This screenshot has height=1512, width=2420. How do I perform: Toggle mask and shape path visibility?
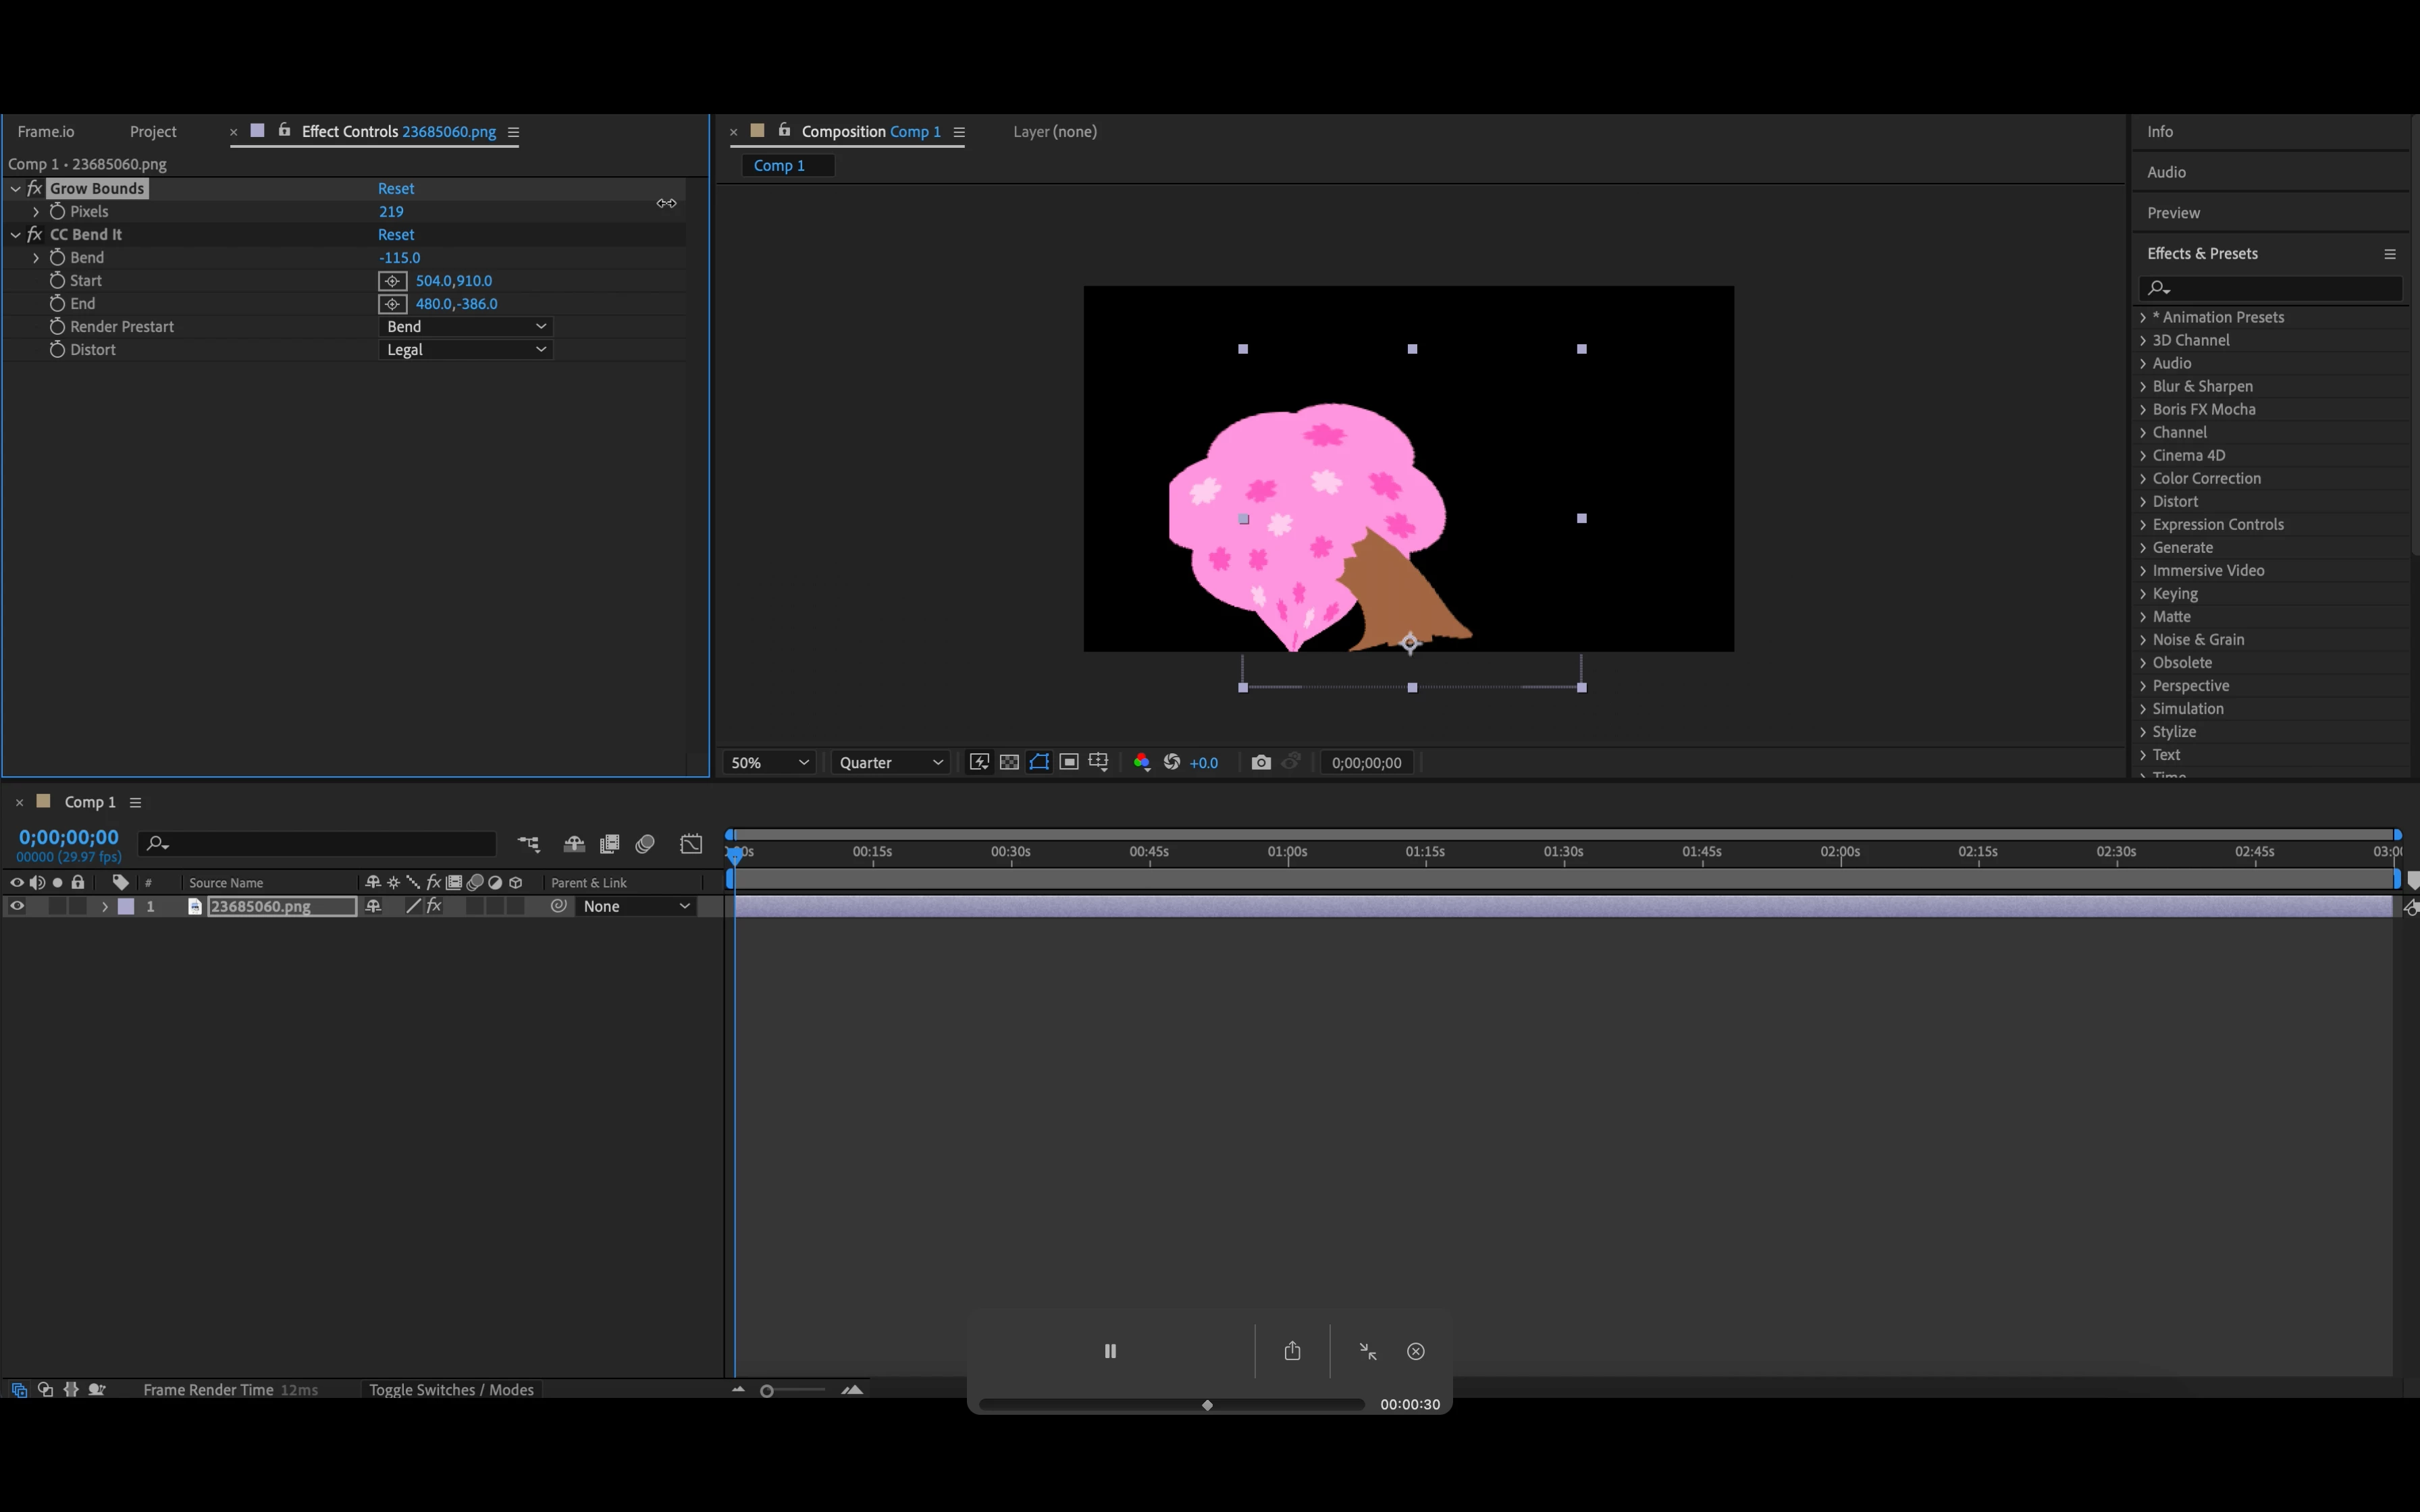1039,762
